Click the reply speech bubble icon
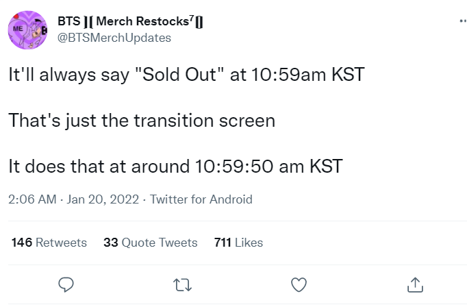 66,284
